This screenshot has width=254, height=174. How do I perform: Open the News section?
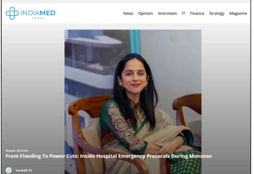[x=128, y=14]
